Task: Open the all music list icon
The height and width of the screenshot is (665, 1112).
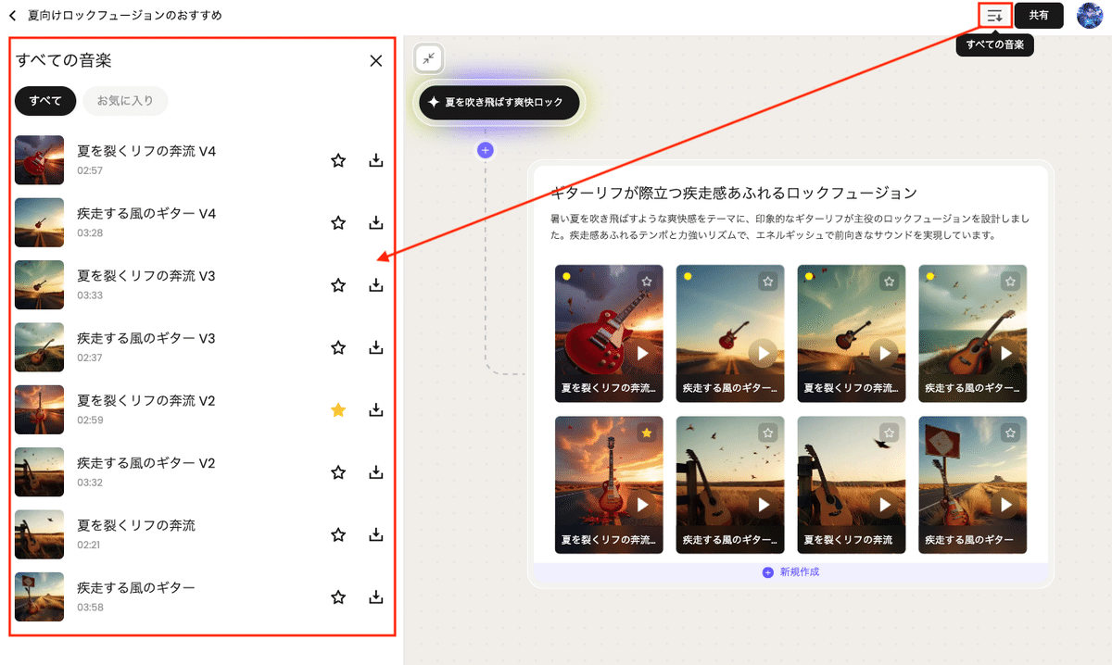Action: pos(995,16)
